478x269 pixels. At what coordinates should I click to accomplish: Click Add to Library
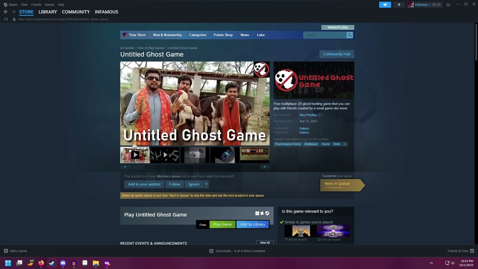pyautogui.click(x=252, y=225)
